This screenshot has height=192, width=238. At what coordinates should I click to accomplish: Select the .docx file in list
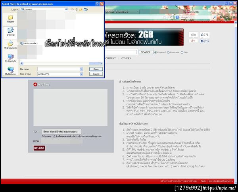coord(29,43)
